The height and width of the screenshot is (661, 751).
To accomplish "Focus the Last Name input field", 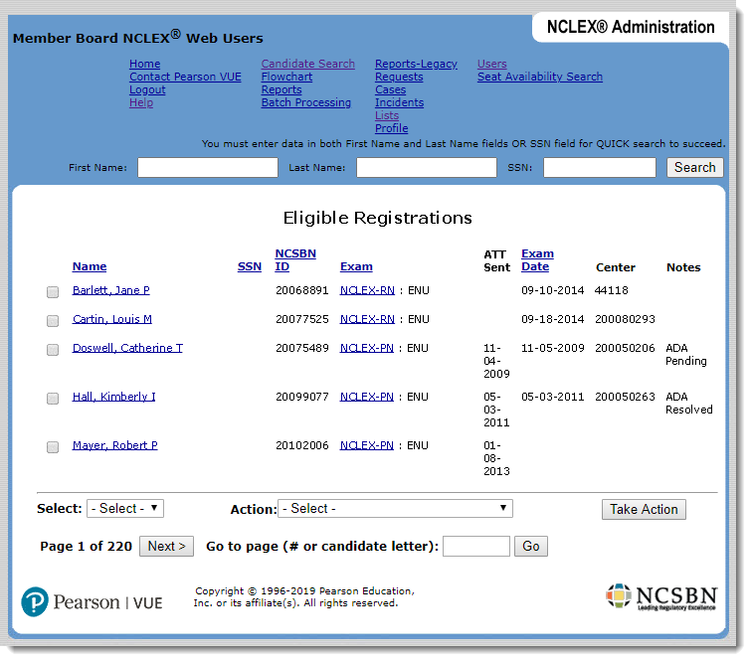I will [x=427, y=168].
